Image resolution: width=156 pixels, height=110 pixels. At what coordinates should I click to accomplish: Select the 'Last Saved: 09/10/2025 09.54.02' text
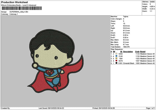(x=51, y=108)
